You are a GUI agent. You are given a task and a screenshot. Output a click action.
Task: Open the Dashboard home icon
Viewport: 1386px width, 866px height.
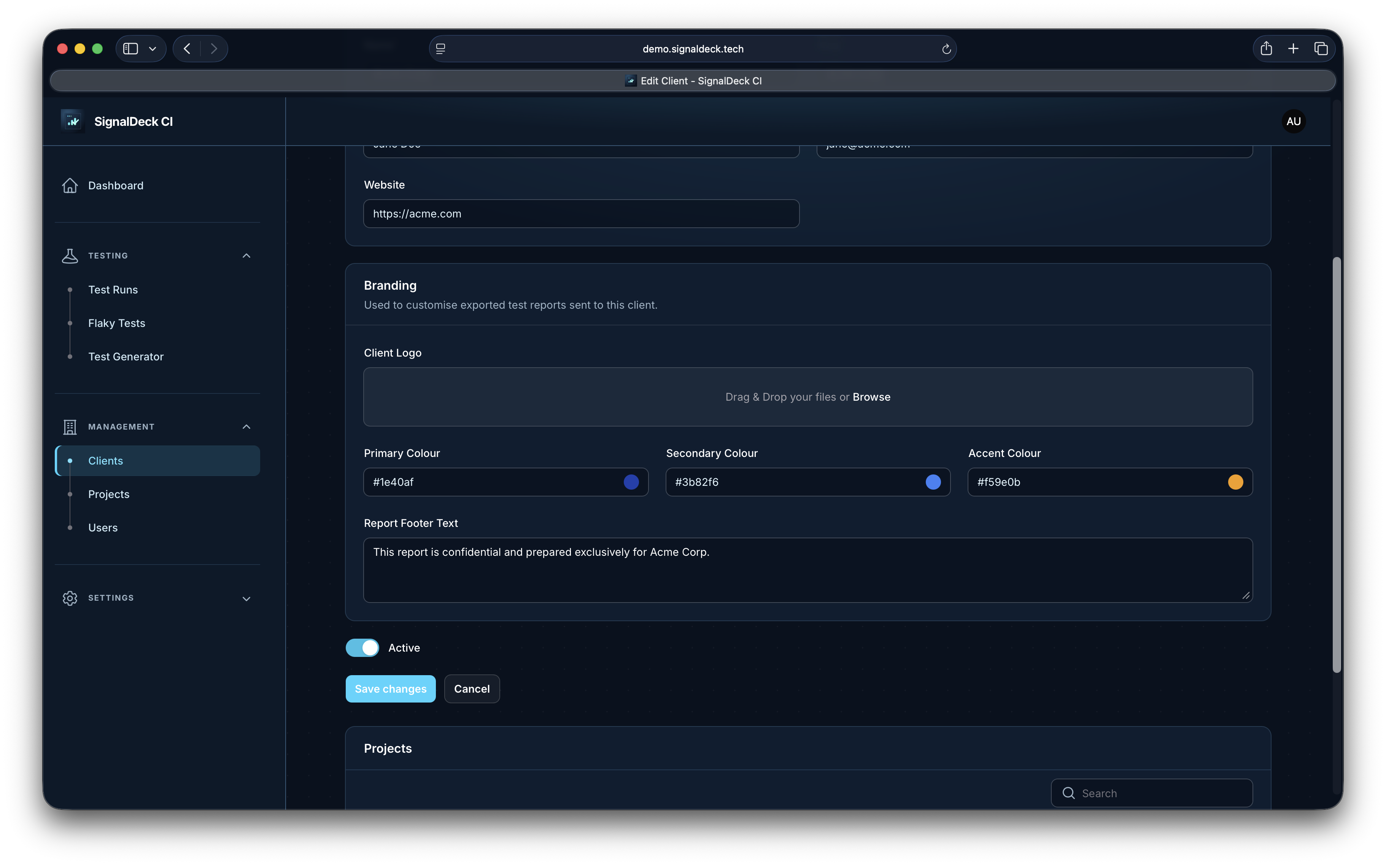click(x=70, y=186)
